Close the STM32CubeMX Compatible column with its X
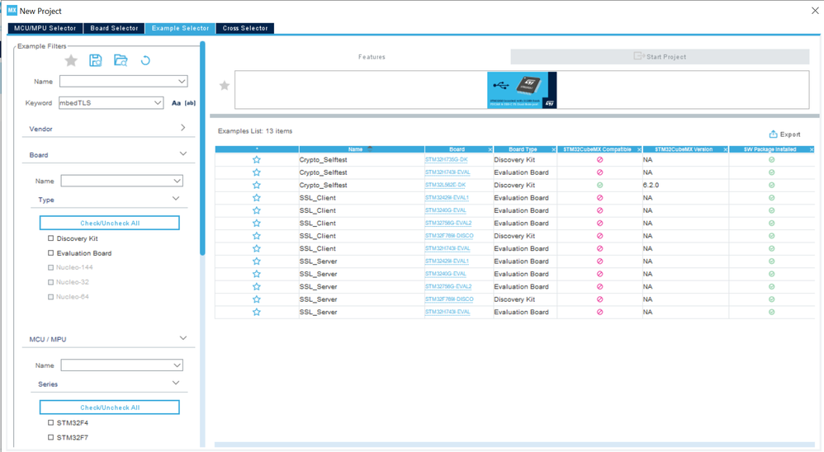This screenshot has width=824, height=452. [x=639, y=149]
